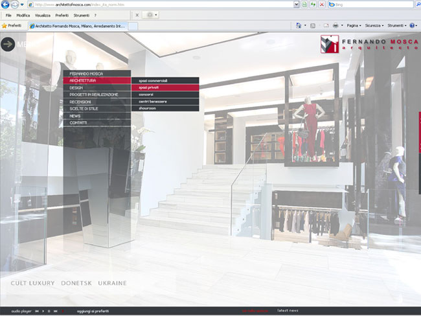421x316 pixels.
Task: Choose centri benessere submenu item
Action: point(165,102)
